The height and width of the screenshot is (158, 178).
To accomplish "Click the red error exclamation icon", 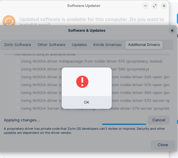I will [x=82, y=82].
